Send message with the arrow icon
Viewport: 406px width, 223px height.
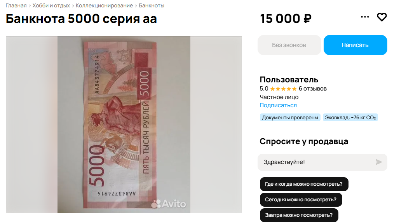tap(378, 162)
